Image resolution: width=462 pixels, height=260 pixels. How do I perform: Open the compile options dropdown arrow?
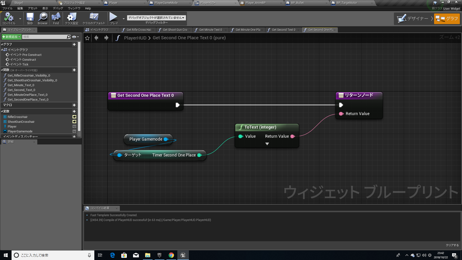click(20, 19)
